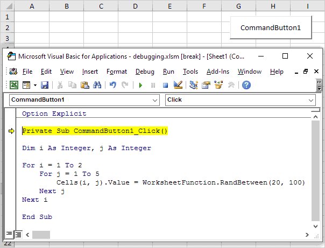Open the Insert menu
Image resolution: width=325 pixels, height=248 pixels.
tap(90, 72)
